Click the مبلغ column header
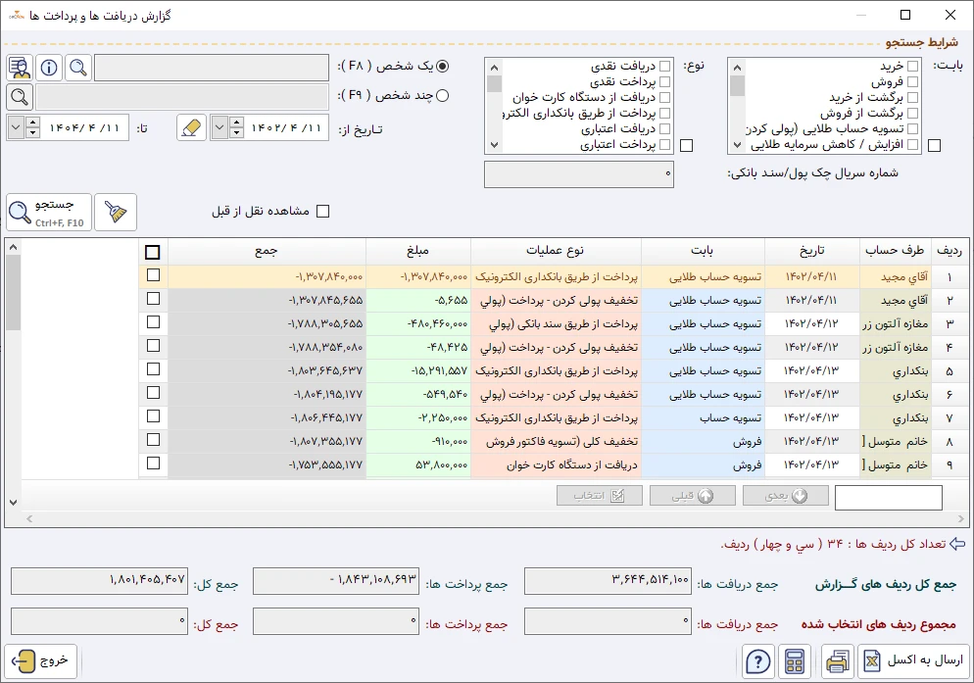974x683 pixels. 418,251
